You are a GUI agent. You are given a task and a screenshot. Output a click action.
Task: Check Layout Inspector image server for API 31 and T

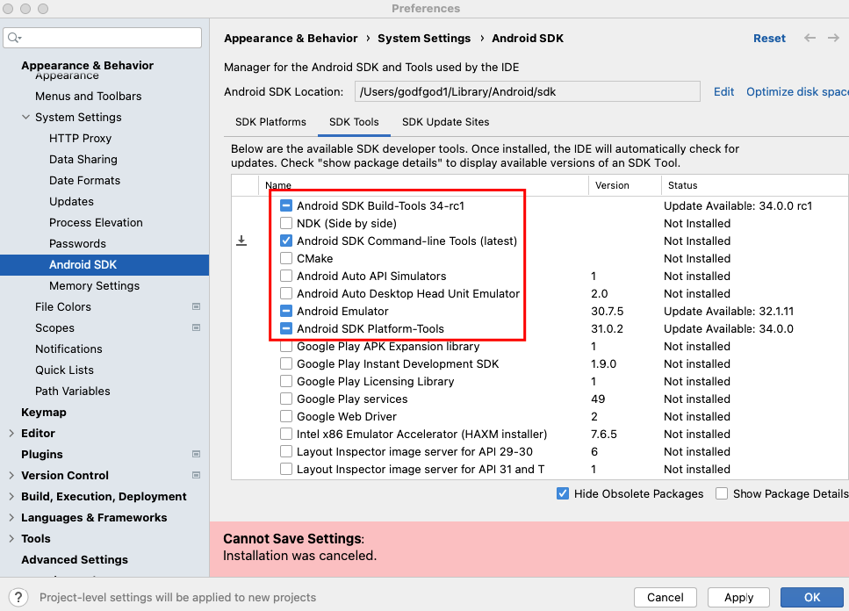tap(286, 469)
